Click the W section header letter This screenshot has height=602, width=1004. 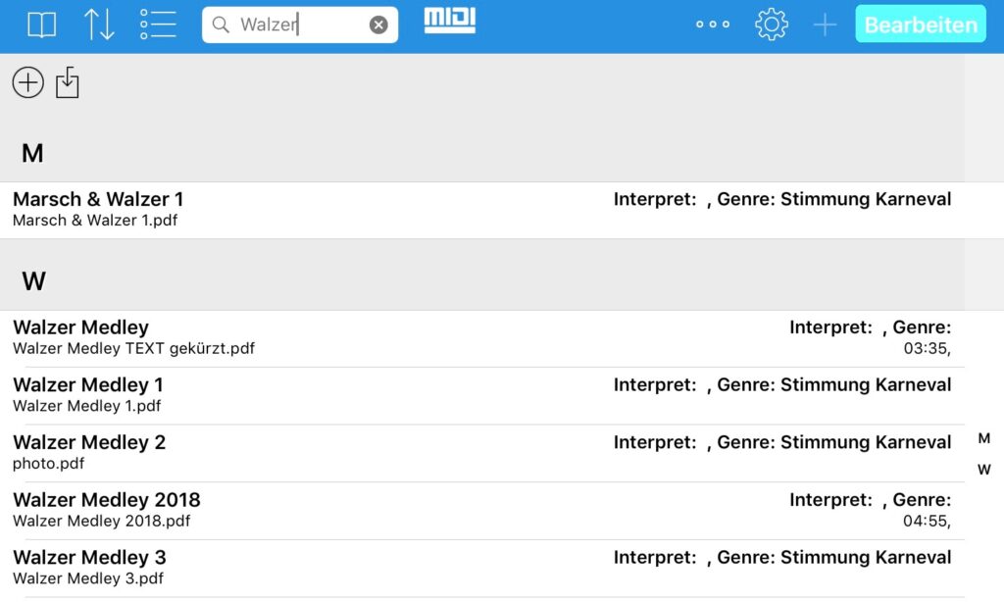pyautogui.click(x=34, y=281)
